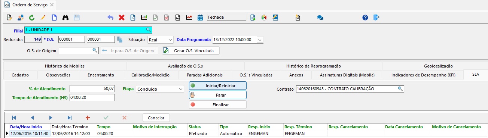
Task: Click the document with orange star icon
Action: pyautogui.click(x=298, y=18)
